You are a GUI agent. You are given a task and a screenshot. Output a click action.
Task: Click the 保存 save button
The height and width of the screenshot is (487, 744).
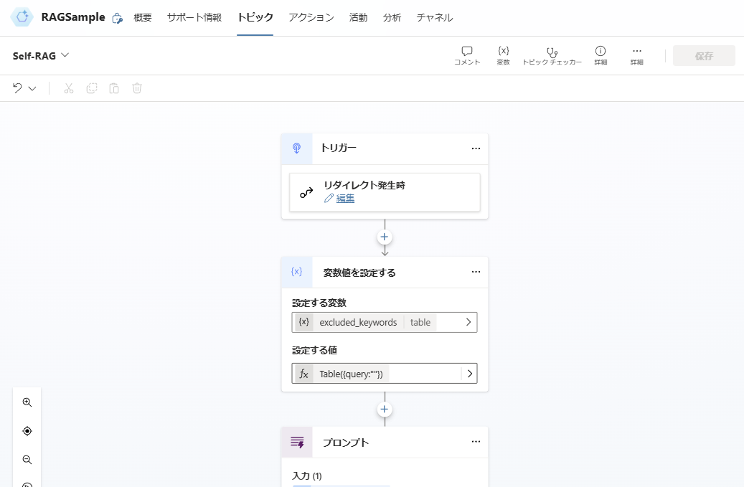tap(704, 55)
